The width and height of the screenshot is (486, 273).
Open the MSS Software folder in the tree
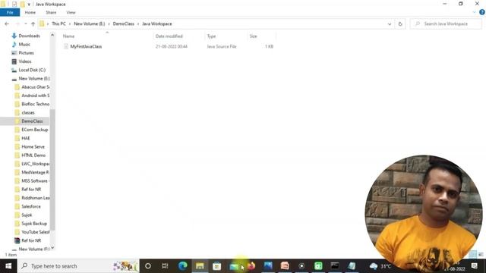point(35,180)
